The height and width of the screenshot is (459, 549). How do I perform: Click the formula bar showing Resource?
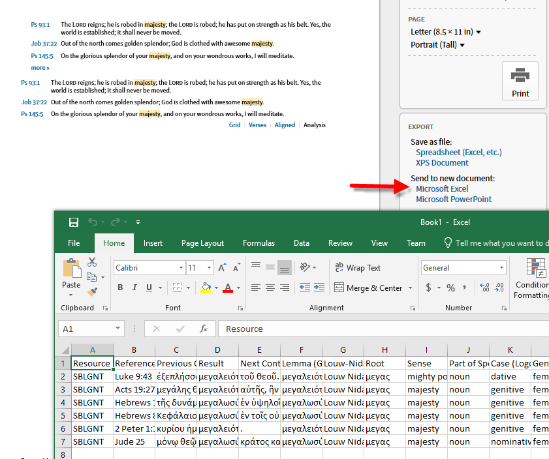383,329
